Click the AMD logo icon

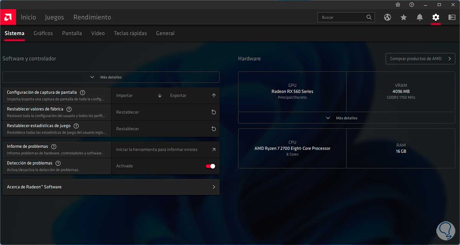(8, 17)
